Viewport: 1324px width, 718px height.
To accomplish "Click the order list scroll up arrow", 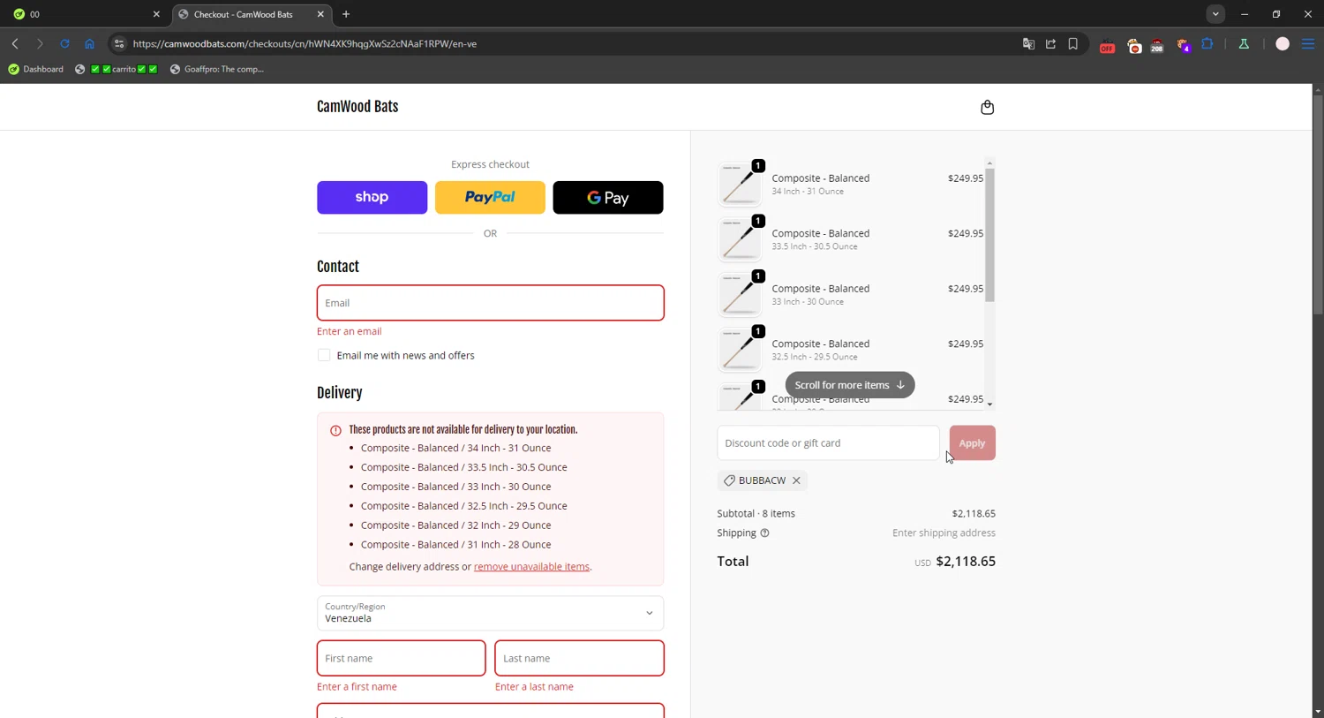I will tap(989, 163).
